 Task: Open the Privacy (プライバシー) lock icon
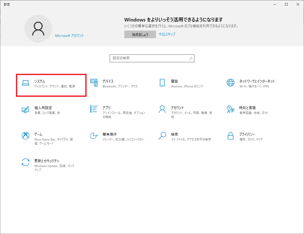pos(231,136)
